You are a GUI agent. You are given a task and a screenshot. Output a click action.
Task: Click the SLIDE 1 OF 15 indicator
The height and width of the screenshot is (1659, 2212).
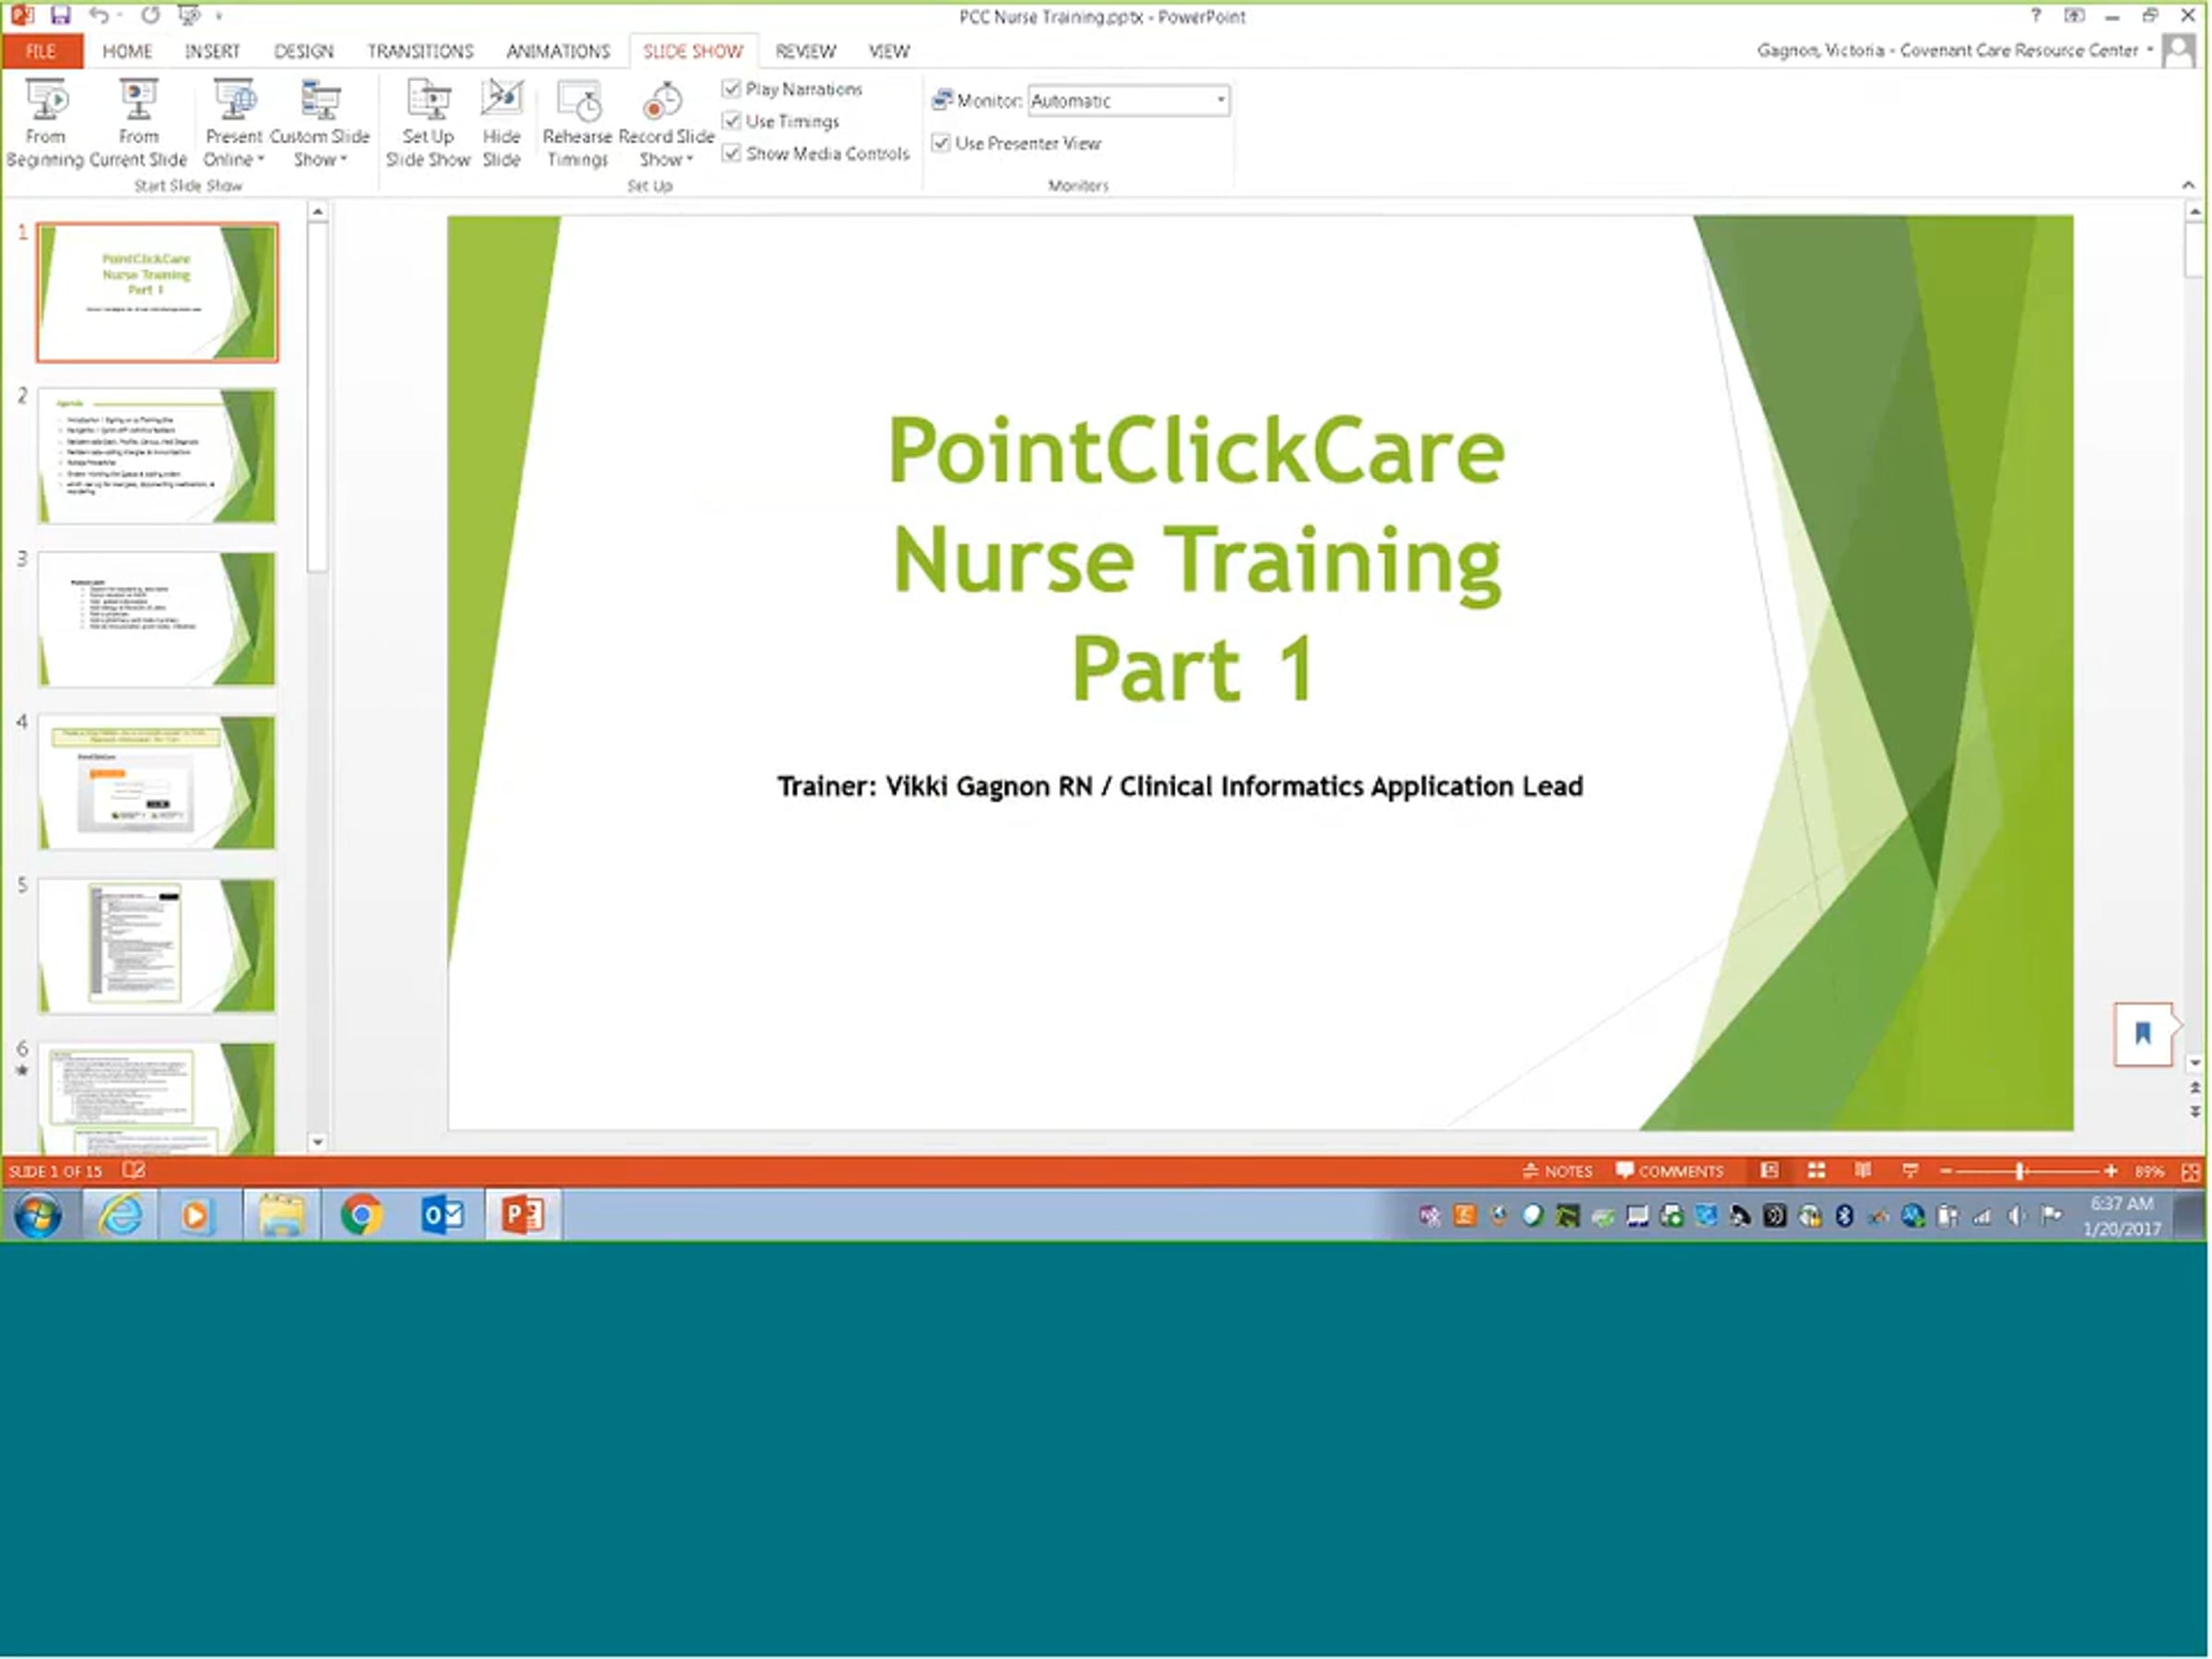click(x=56, y=1171)
